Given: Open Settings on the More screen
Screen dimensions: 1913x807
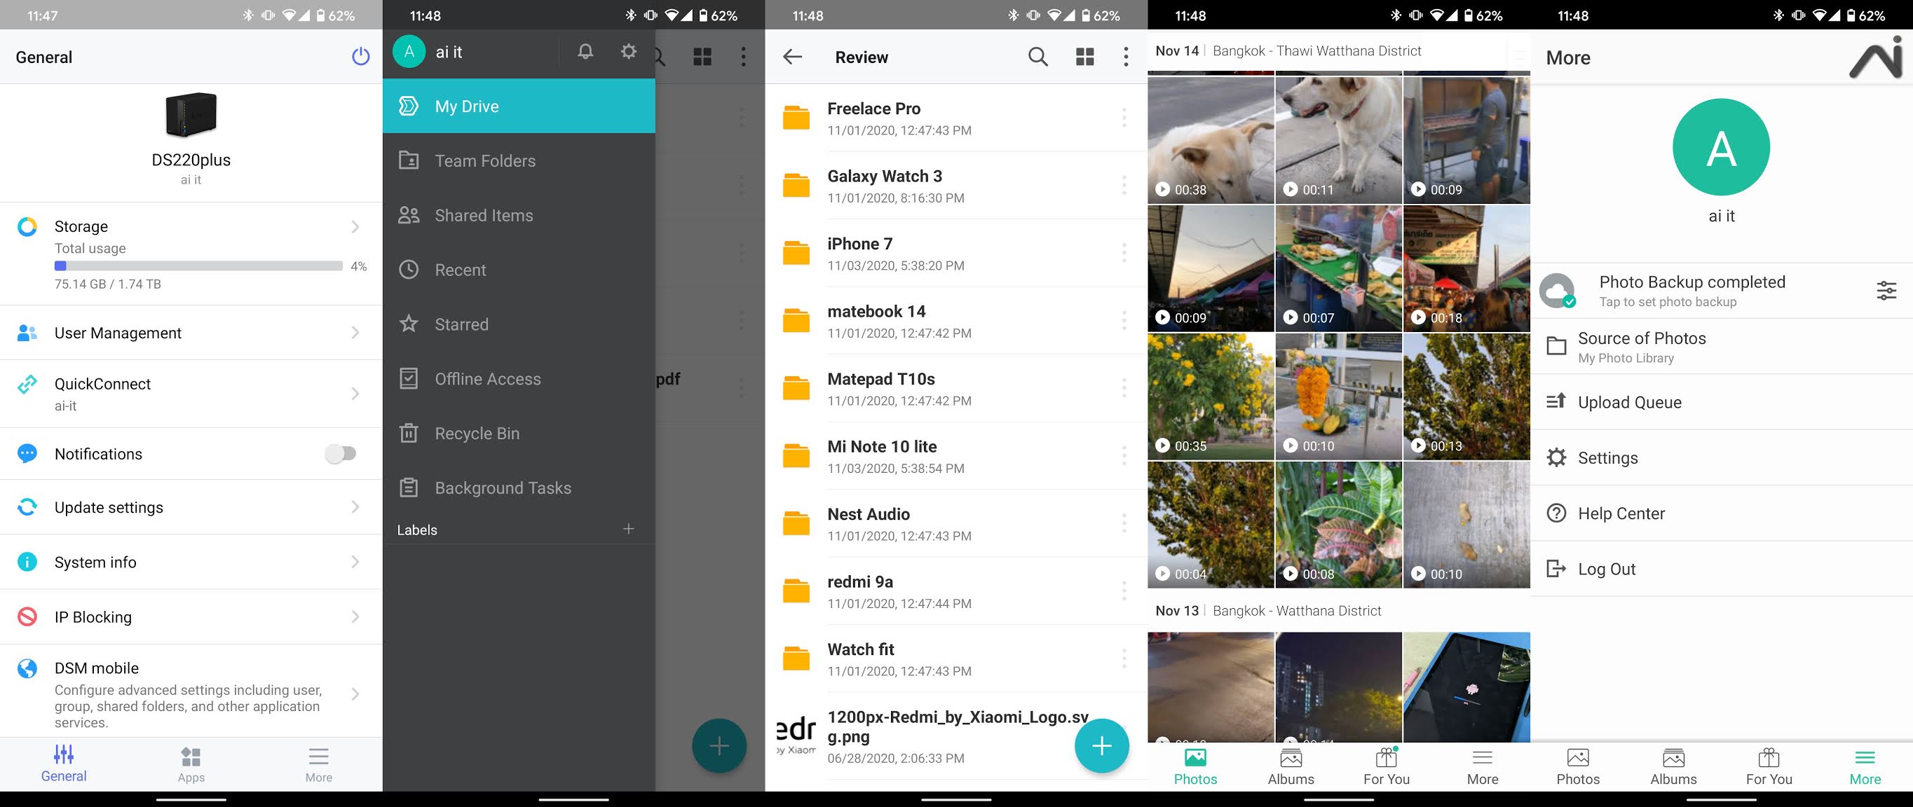Looking at the screenshot, I should click(1722, 457).
